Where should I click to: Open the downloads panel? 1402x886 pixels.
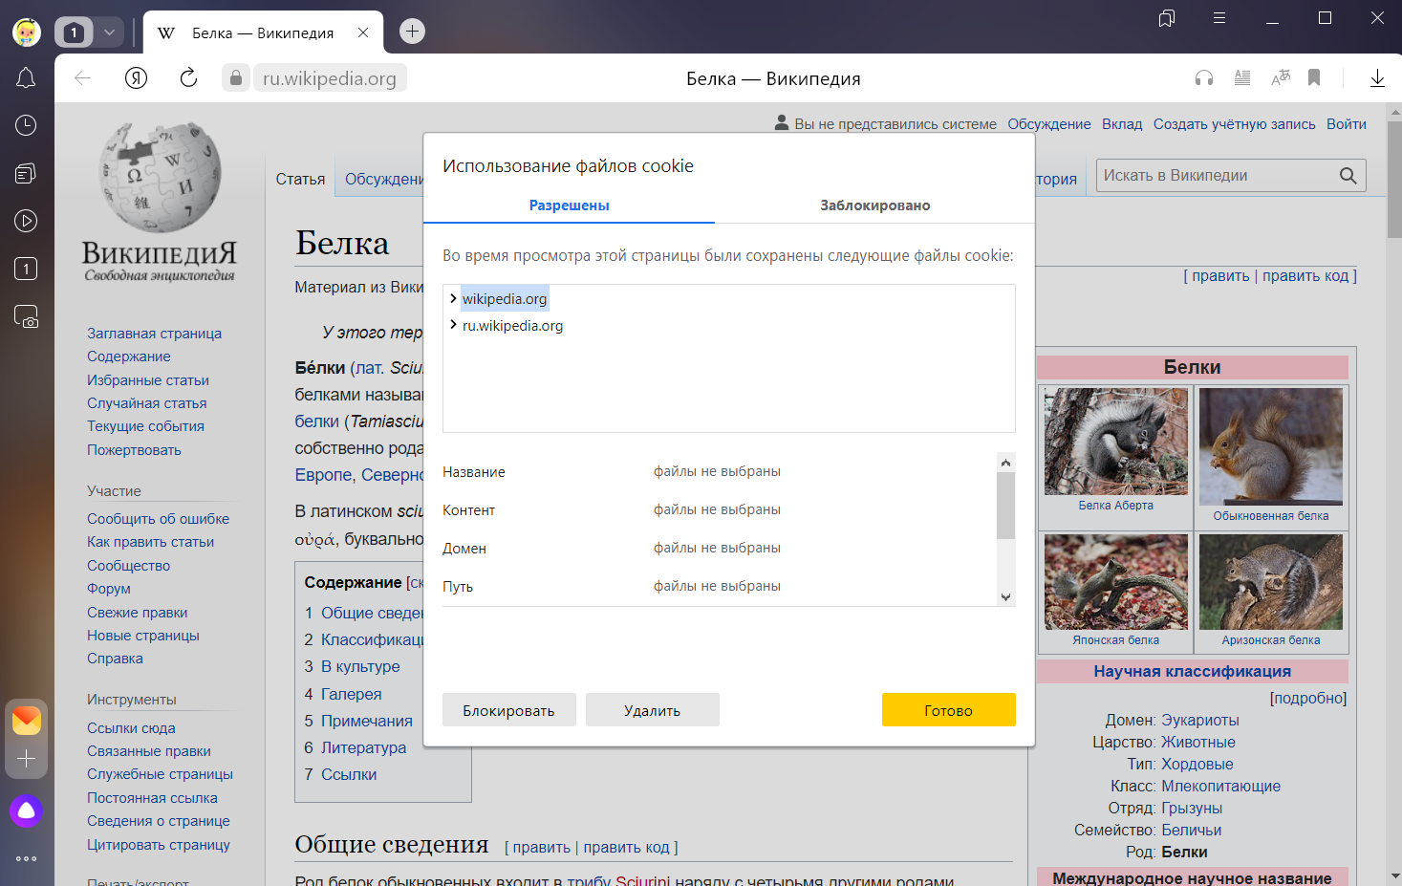pyautogui.click(x=1377, y=78)
